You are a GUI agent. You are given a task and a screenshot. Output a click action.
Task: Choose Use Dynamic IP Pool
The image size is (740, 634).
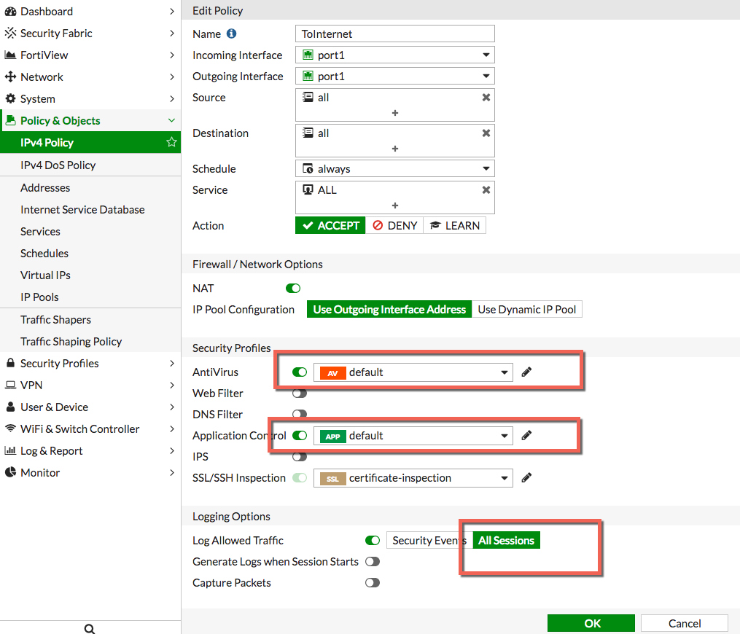pyautogui.click(x=526, y=309)
